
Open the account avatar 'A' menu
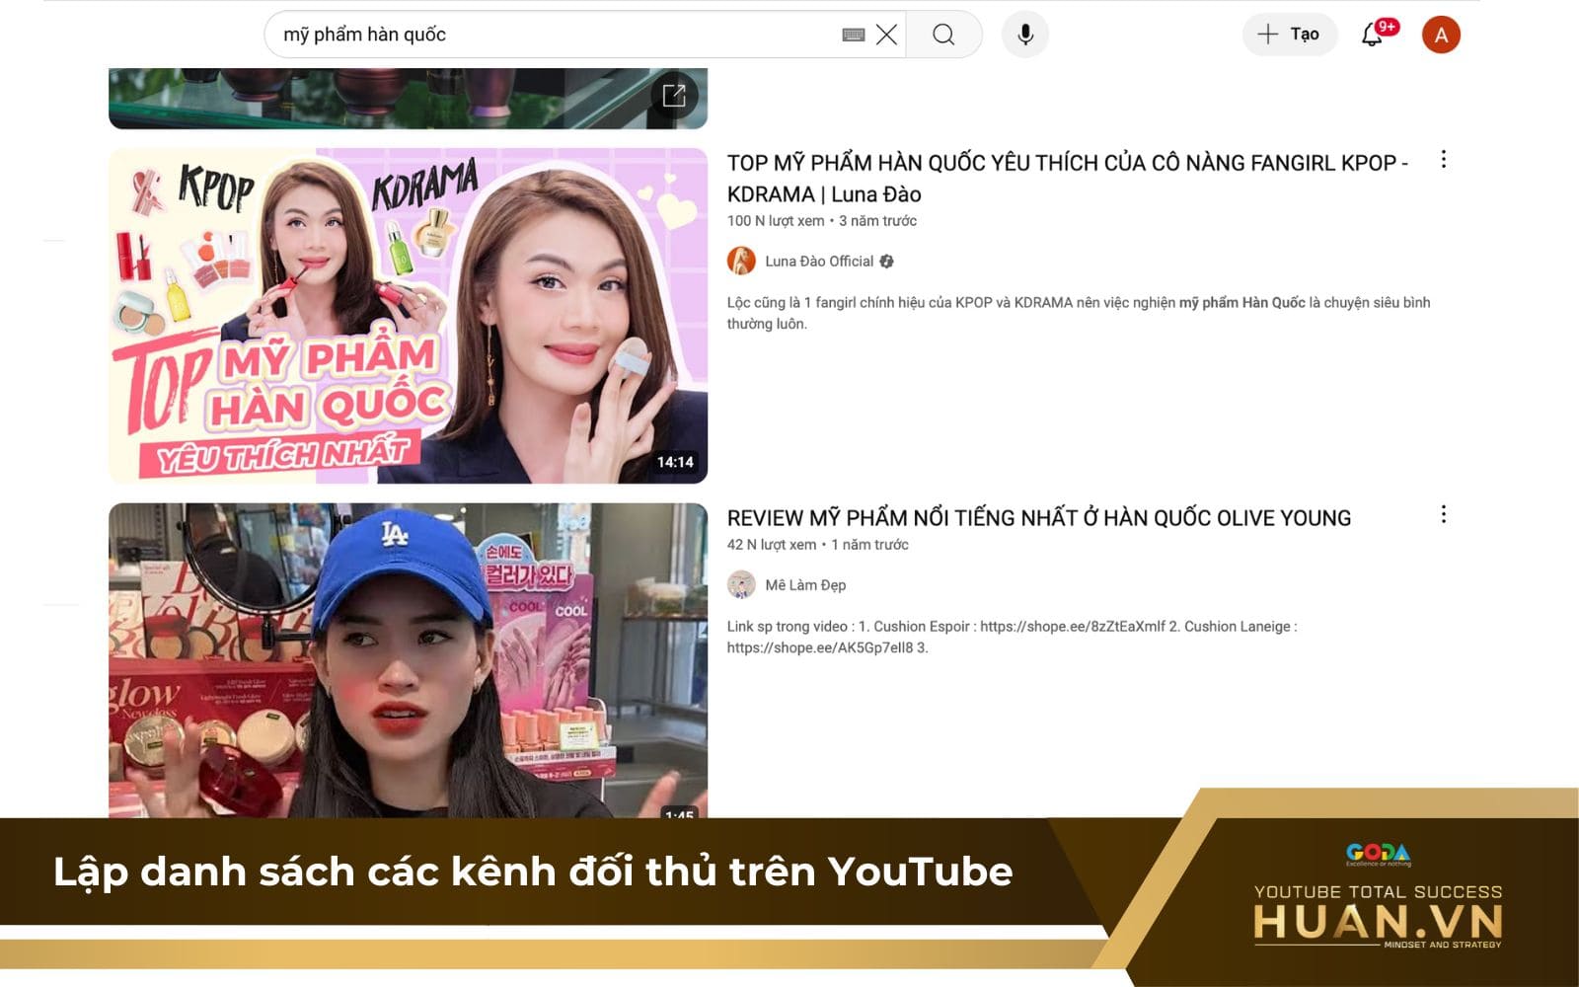(x=1441, y=35)
